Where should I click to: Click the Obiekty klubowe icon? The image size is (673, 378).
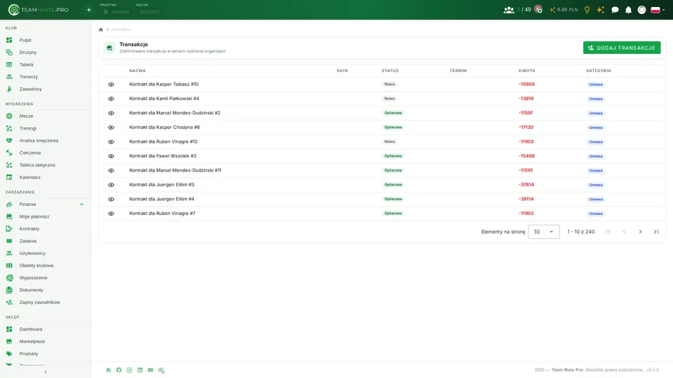tap(9, 265)
